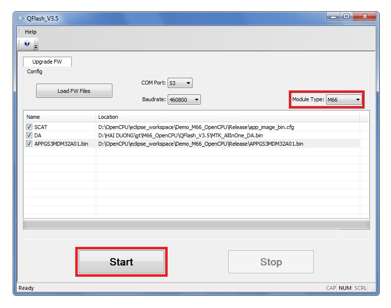Click the CAP indicator in status bar

[x=331, y=288]
